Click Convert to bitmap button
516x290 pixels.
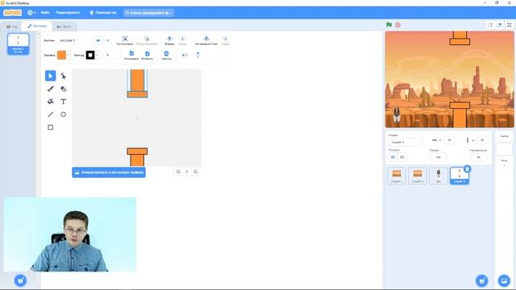pyautogui.click(x=109, y=172)
